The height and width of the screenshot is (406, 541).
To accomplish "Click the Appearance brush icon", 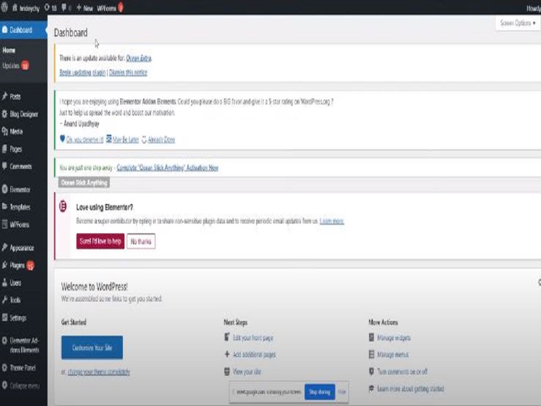I will click(x=4, y=247).
